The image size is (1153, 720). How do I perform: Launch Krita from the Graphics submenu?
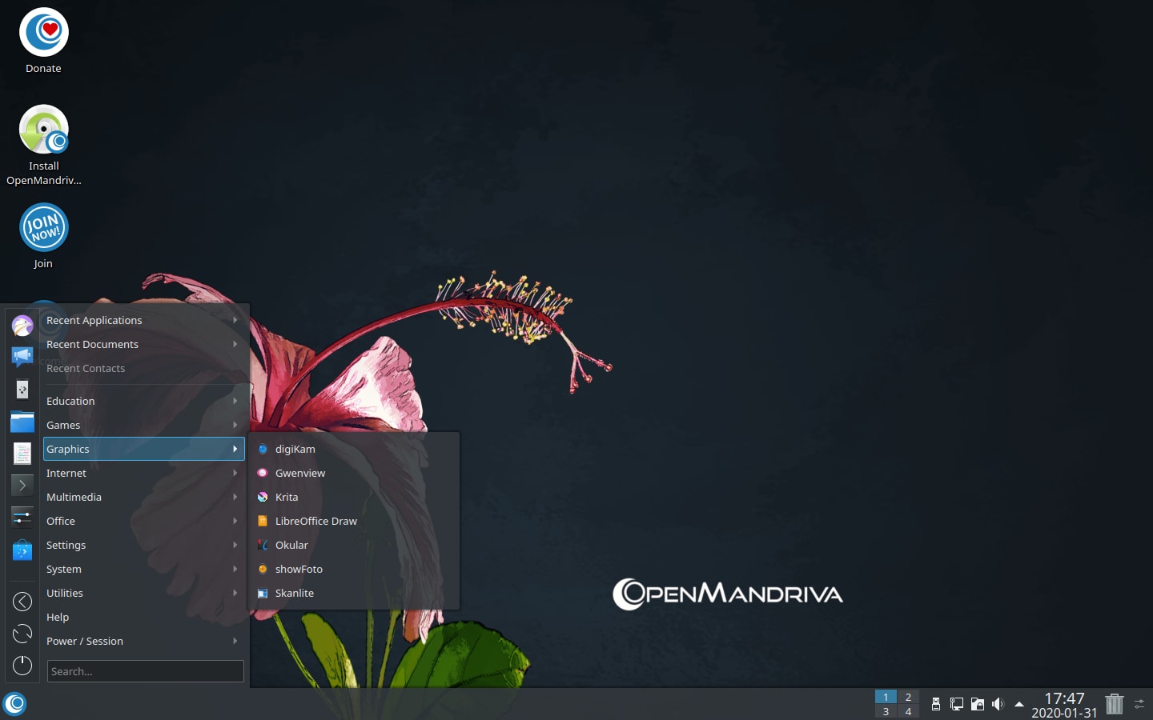[x=286, y=497]
